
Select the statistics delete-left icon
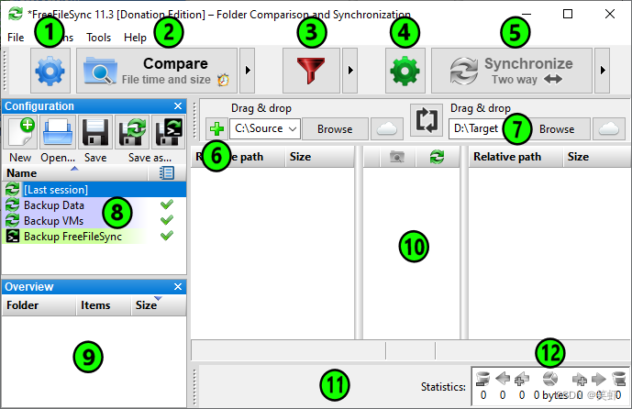[x=482, y=379]
